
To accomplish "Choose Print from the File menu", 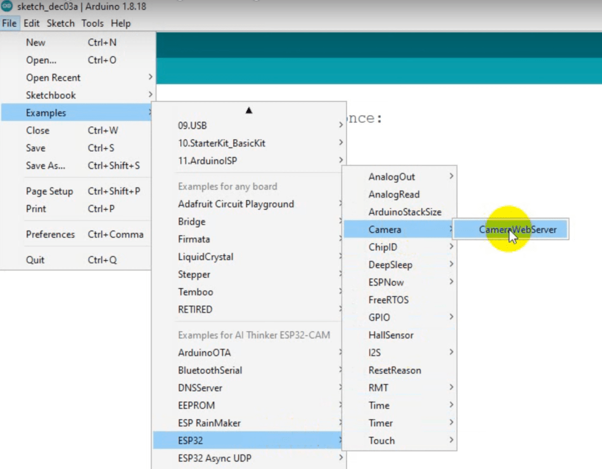I will click(x=77, y=209).
